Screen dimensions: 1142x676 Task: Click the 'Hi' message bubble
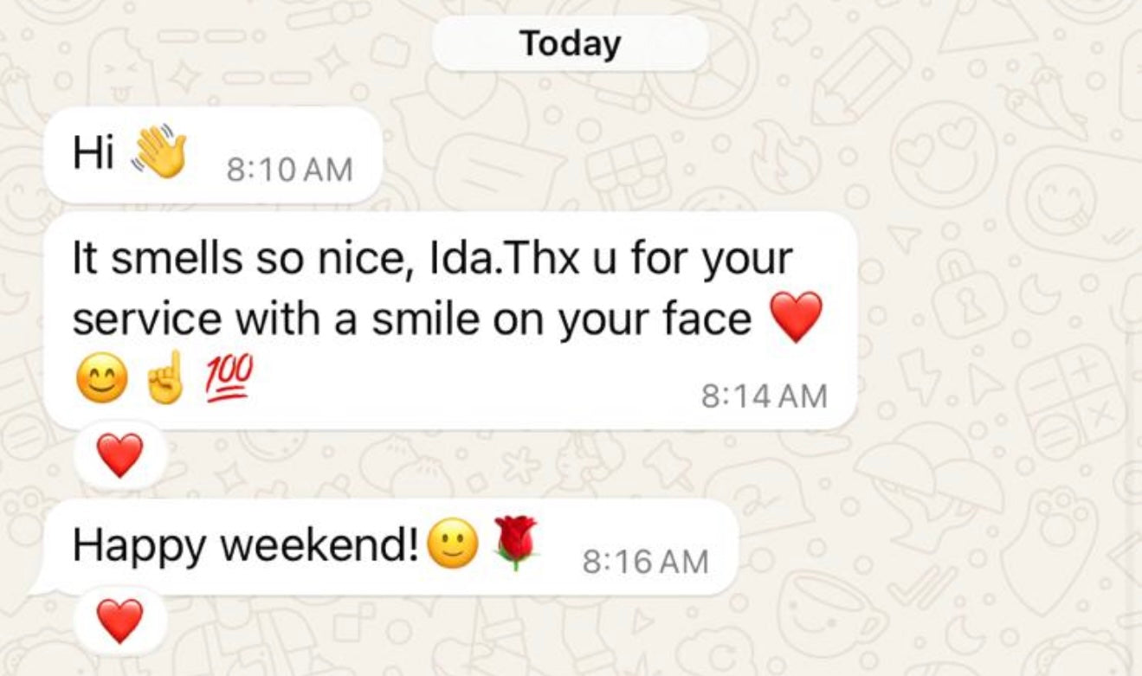tap(213, 155)
